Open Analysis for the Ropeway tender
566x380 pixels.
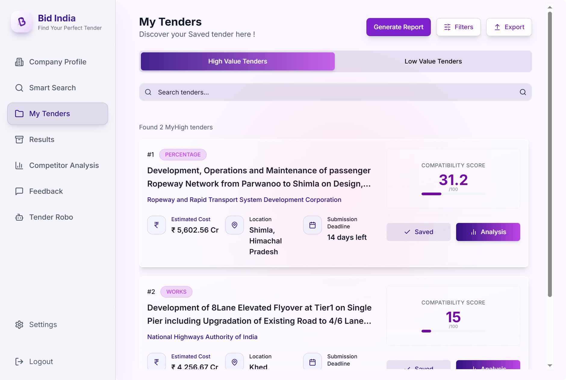pos(488,232)
